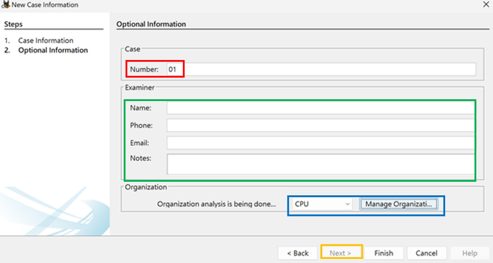Click Finish to create the case
The image size is (493, 263).
384,253
